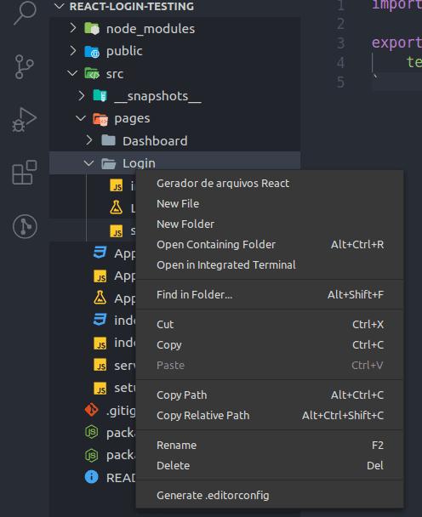Collapse the pages folder chevron
422x517 pixels.
81,118
